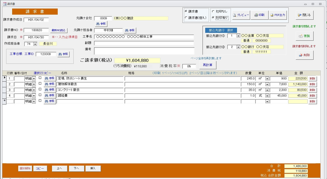Duplicate the invoice with 複製 button
This screenshot has height=179, width=327.
(x=304, y=36)
